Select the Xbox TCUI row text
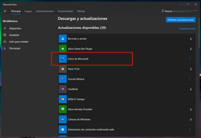This screenshot has width=201, height=138. [x=73, y=69]
